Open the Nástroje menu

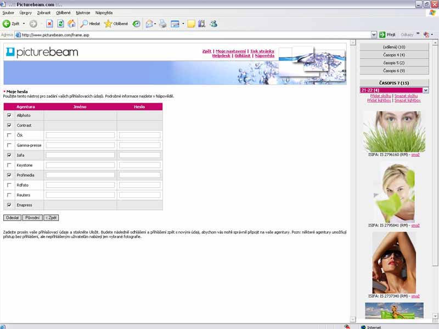pyautogui.click(x=82, y=12)
